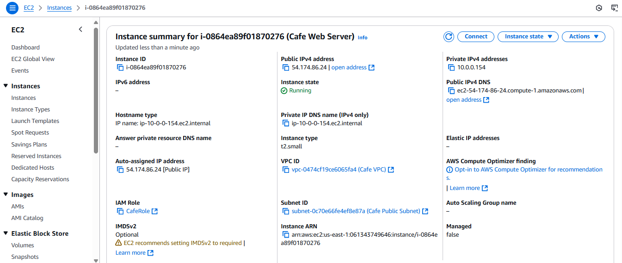Collapse the Images sidebar section
Screen dimensions: 622x263
coord(6,195)
